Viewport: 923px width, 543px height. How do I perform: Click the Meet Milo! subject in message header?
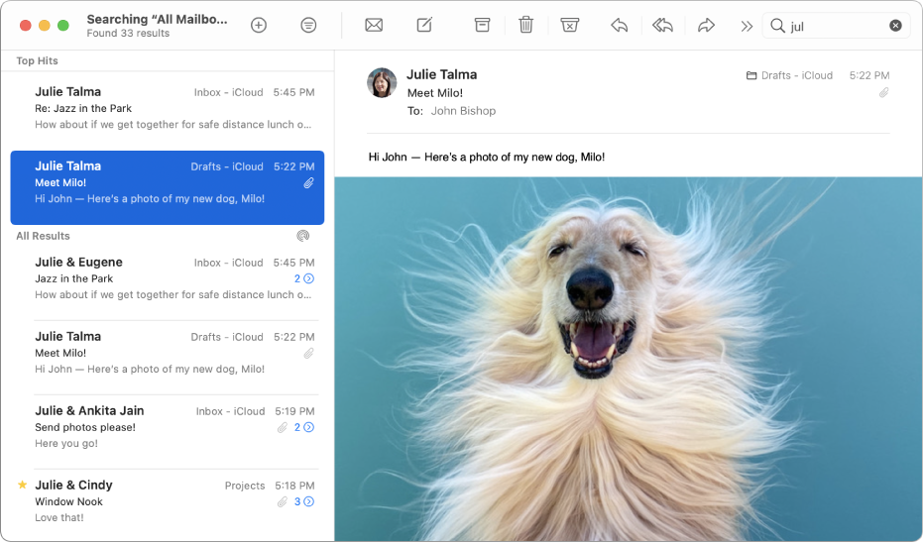click(x=435, y=93)
